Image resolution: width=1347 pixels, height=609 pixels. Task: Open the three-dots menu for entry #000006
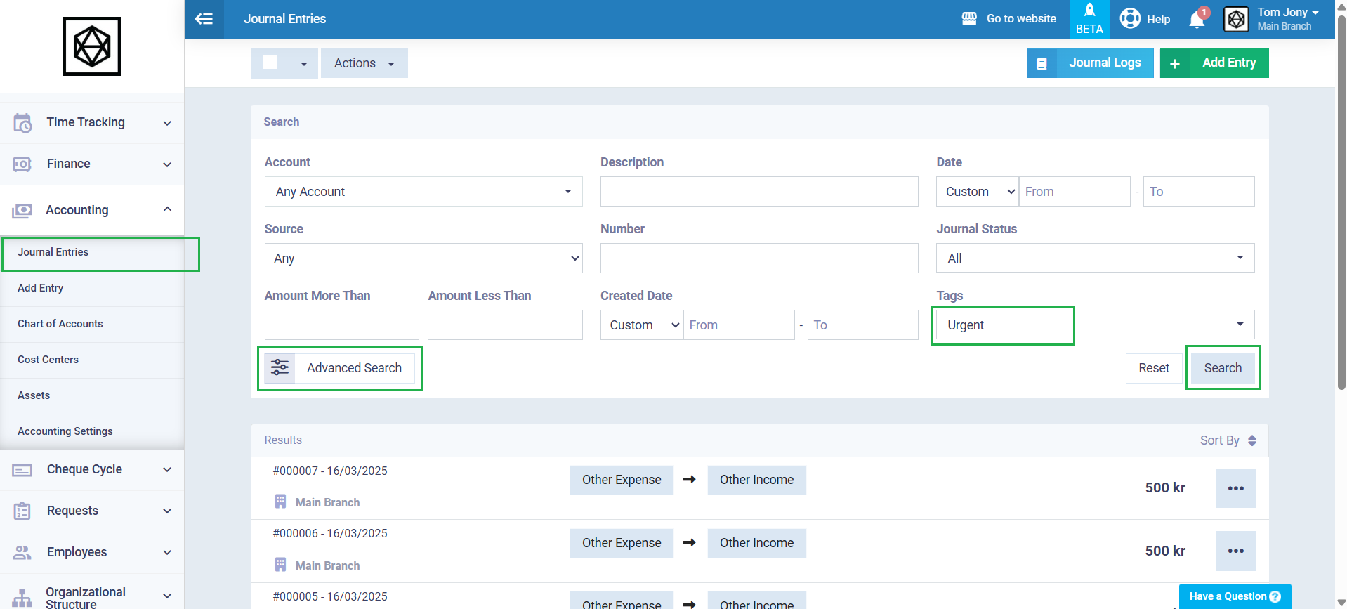[1236, 551]
